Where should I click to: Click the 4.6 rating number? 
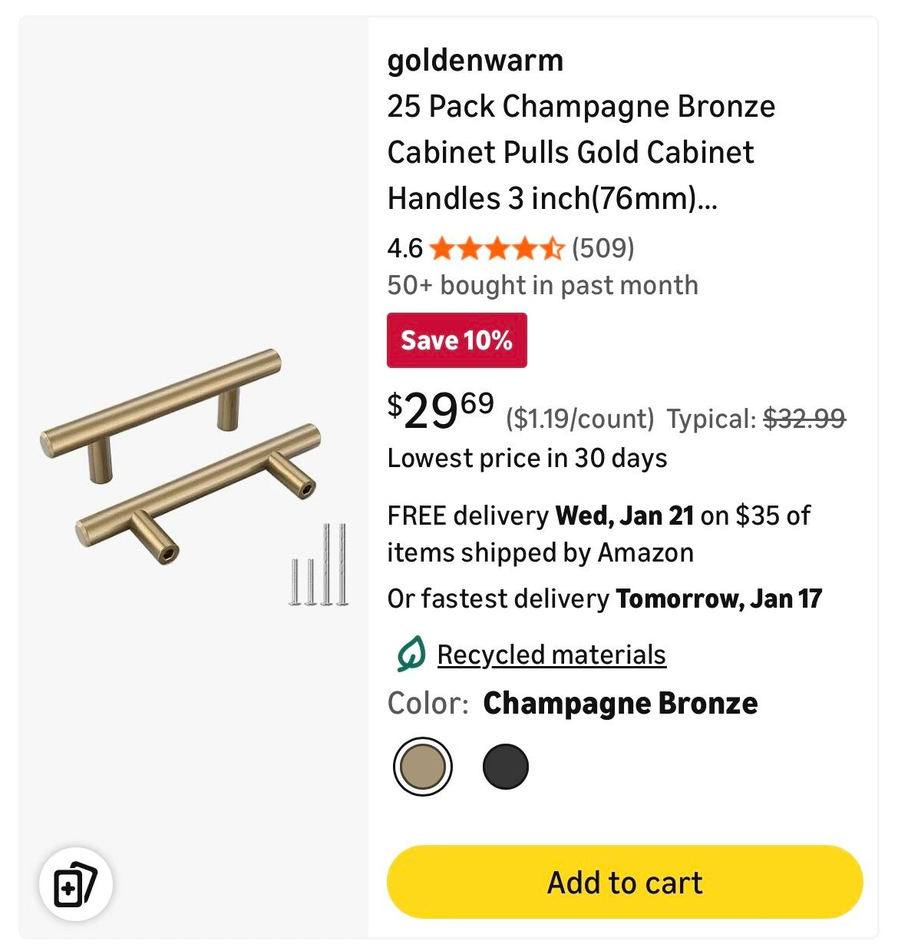(x=404, y=248)
